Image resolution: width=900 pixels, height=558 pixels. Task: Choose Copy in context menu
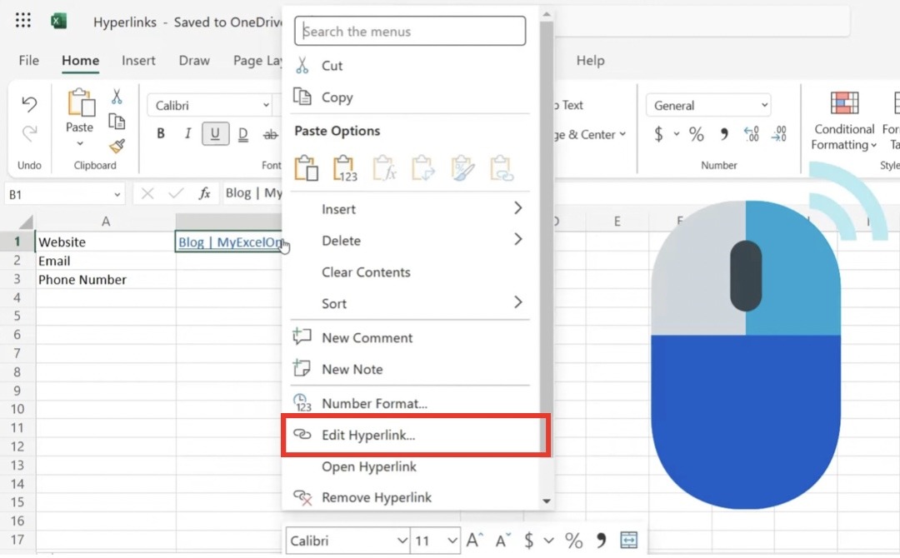tap(411, 97)
